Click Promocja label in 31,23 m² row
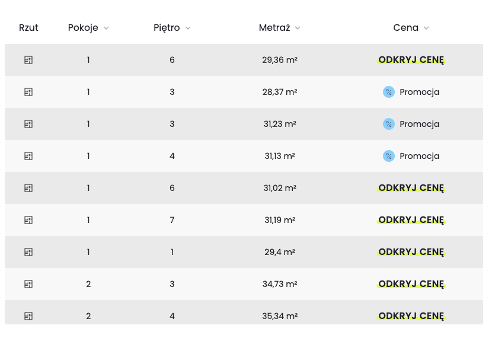492x338 pixels. pyautogui.click(x=419, y=125)
